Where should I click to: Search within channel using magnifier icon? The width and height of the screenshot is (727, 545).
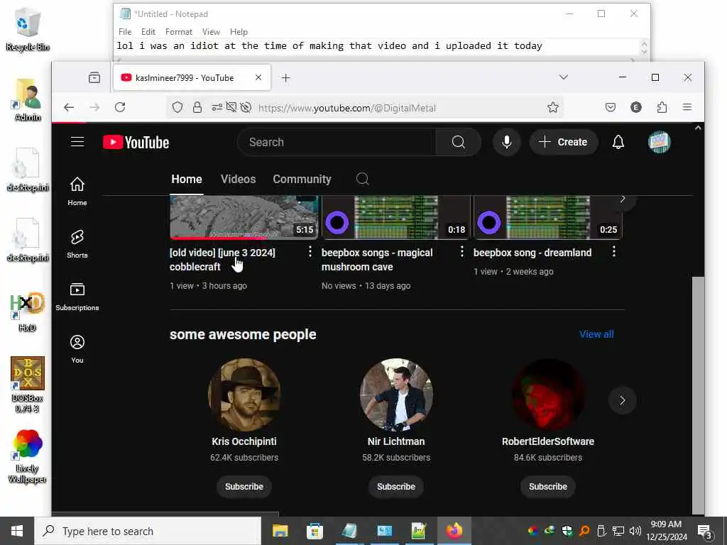(363, 179)
